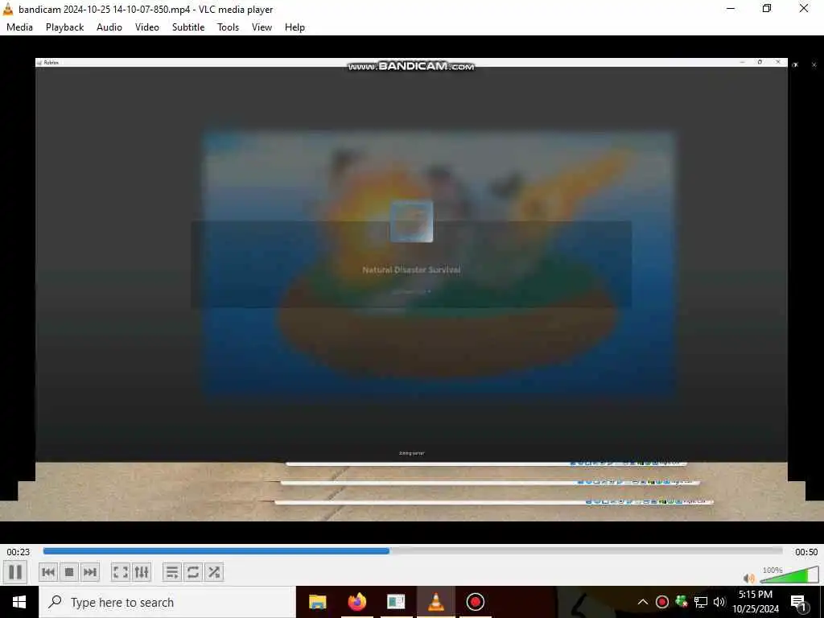824x618 pixels.
Task: Click the VLC cone icon in title bar
Action: pyautogui.click(x=8, y=9)
